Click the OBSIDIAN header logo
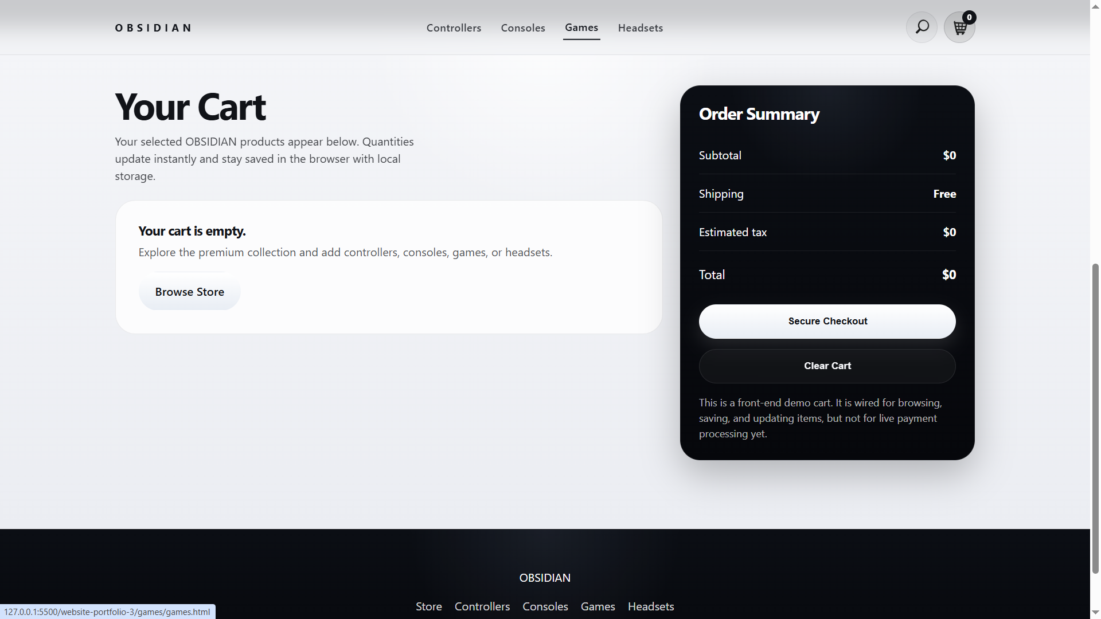 tap(153, 28)
